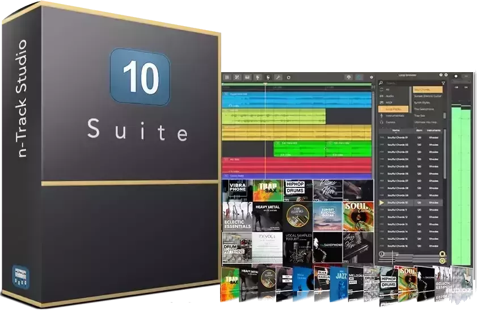Sort loops by the Instruments column header
This screenshot has height=310, width=477.
[x=433, y=131]
